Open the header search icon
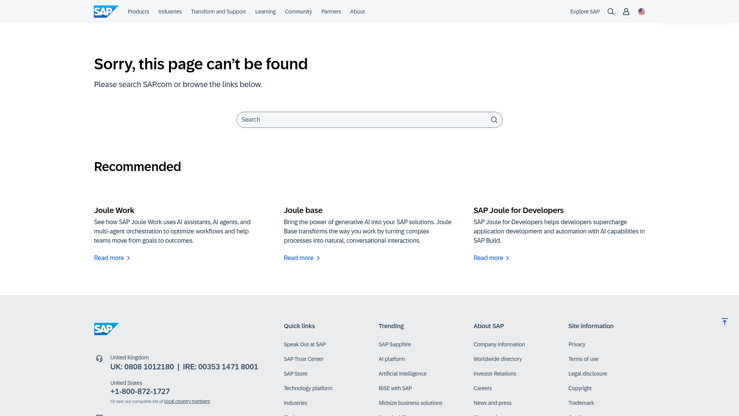This screenshot has height=416, width=739. point(611,12)
